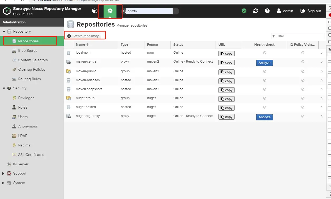Screen dimensions: 331x199
Task: Click the Sonatype Nexus logo
Action: [x=7, y=11]
